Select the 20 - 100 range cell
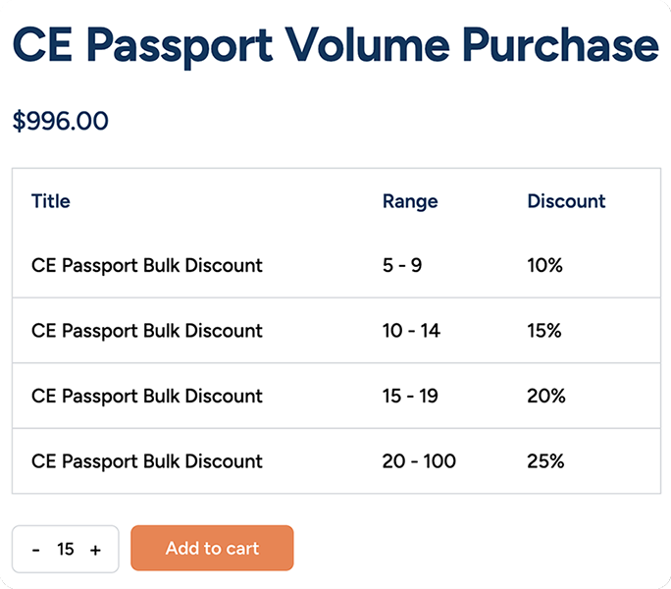The height and width of the screenshot is (589, 671). coord(419,461)
